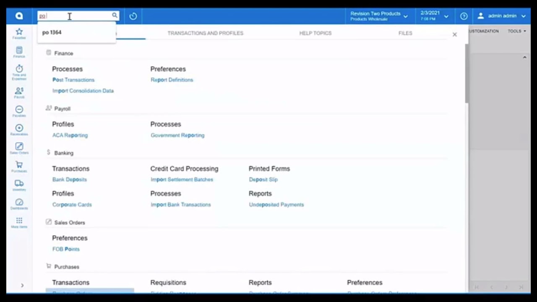Image resolution: width=537 pixels, height=302 pixels.
Task: Open the Revision Two Products company dropdown
Action: (379, 16)
